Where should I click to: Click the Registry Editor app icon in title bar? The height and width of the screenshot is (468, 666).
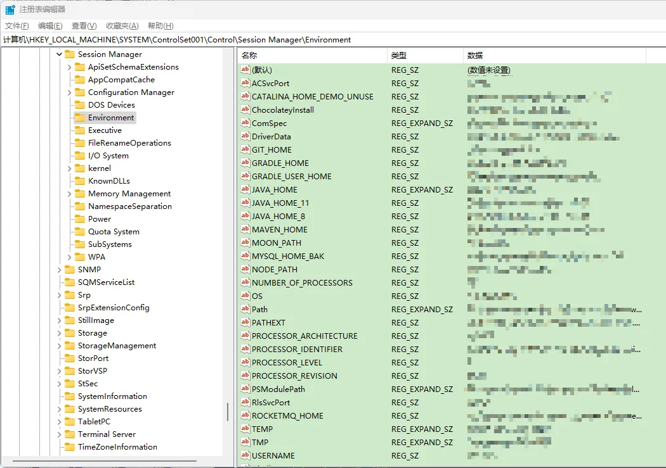click(x=10, y=9)
